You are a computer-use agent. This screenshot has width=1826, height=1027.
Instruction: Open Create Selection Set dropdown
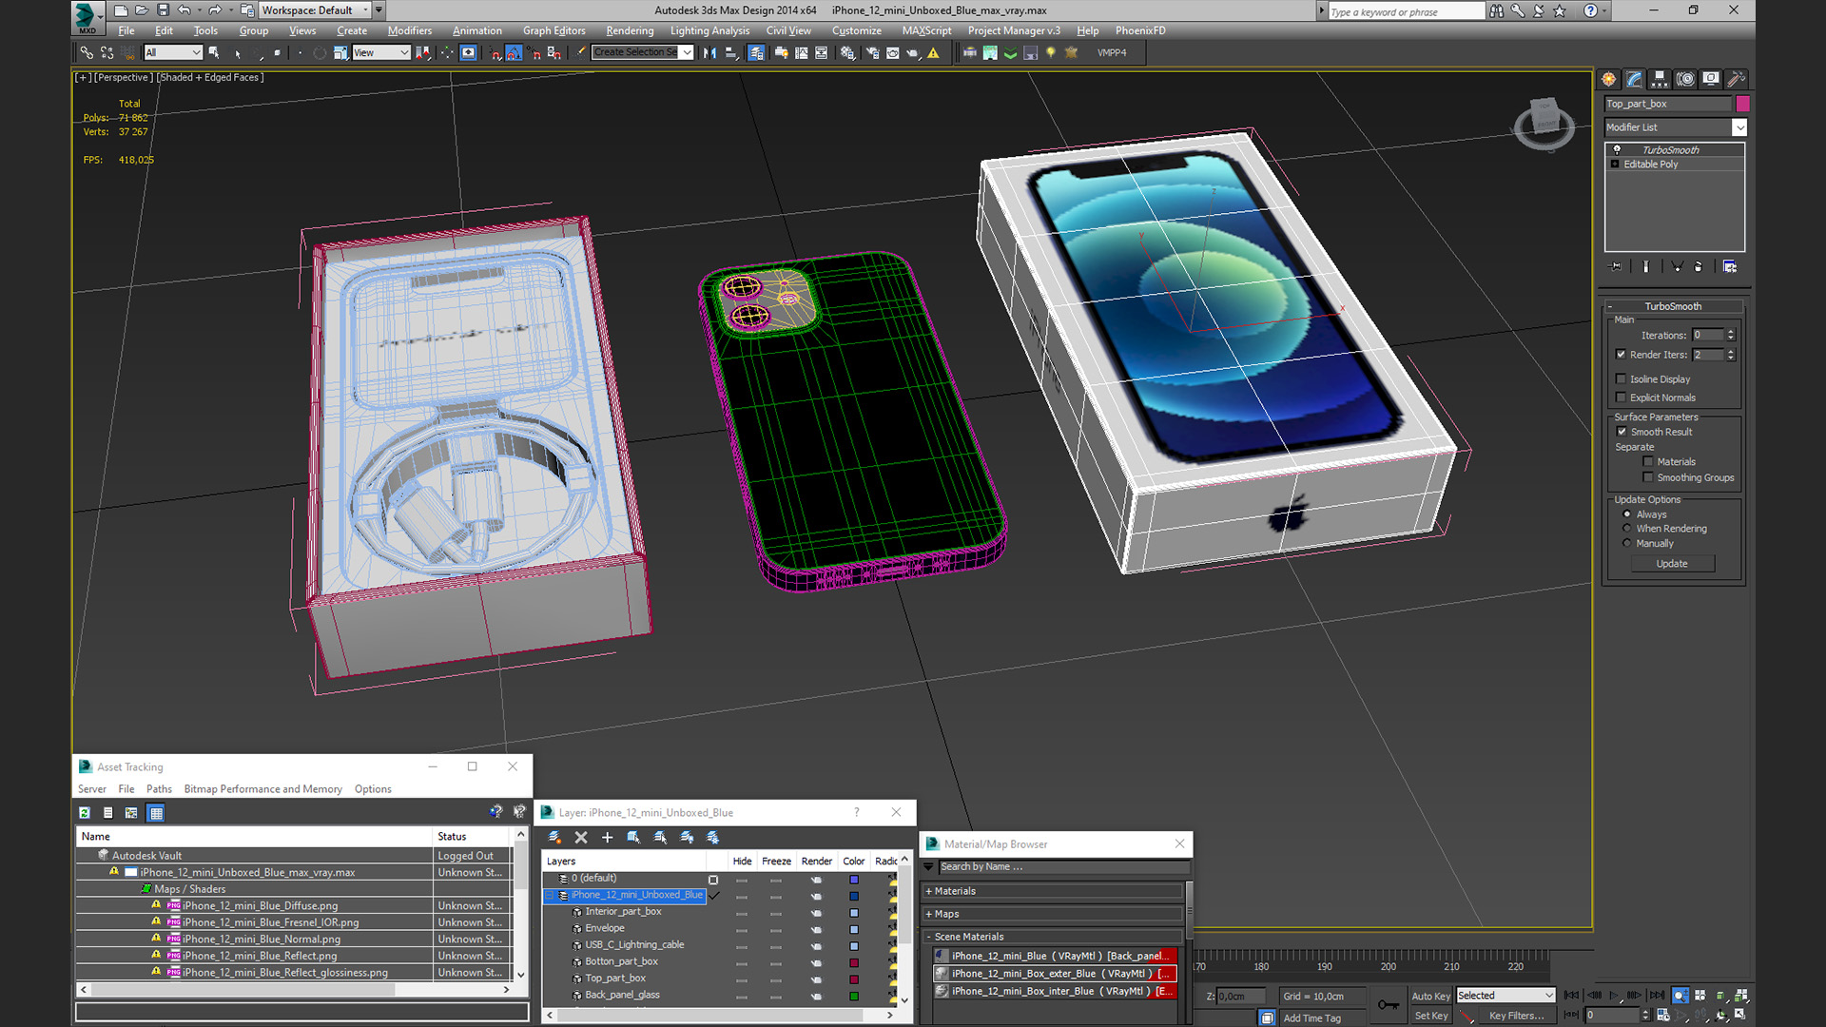[686, 53]
